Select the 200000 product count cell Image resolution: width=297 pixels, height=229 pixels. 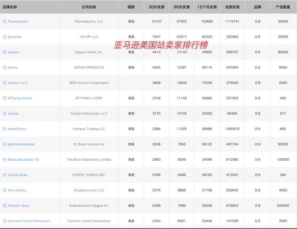[x=283, y=206]
